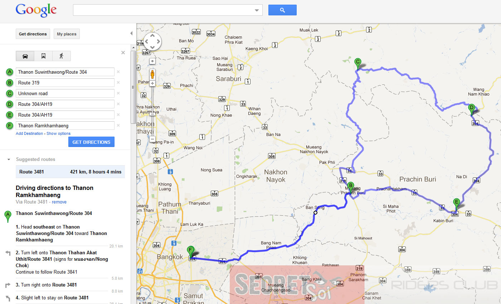Remove destination B Route 319
This screenshot has width=501, height=304.
tap(118, 83)
